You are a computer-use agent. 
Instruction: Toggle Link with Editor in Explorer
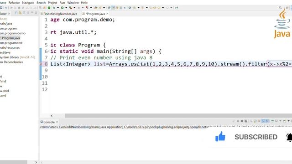(20, 13)
